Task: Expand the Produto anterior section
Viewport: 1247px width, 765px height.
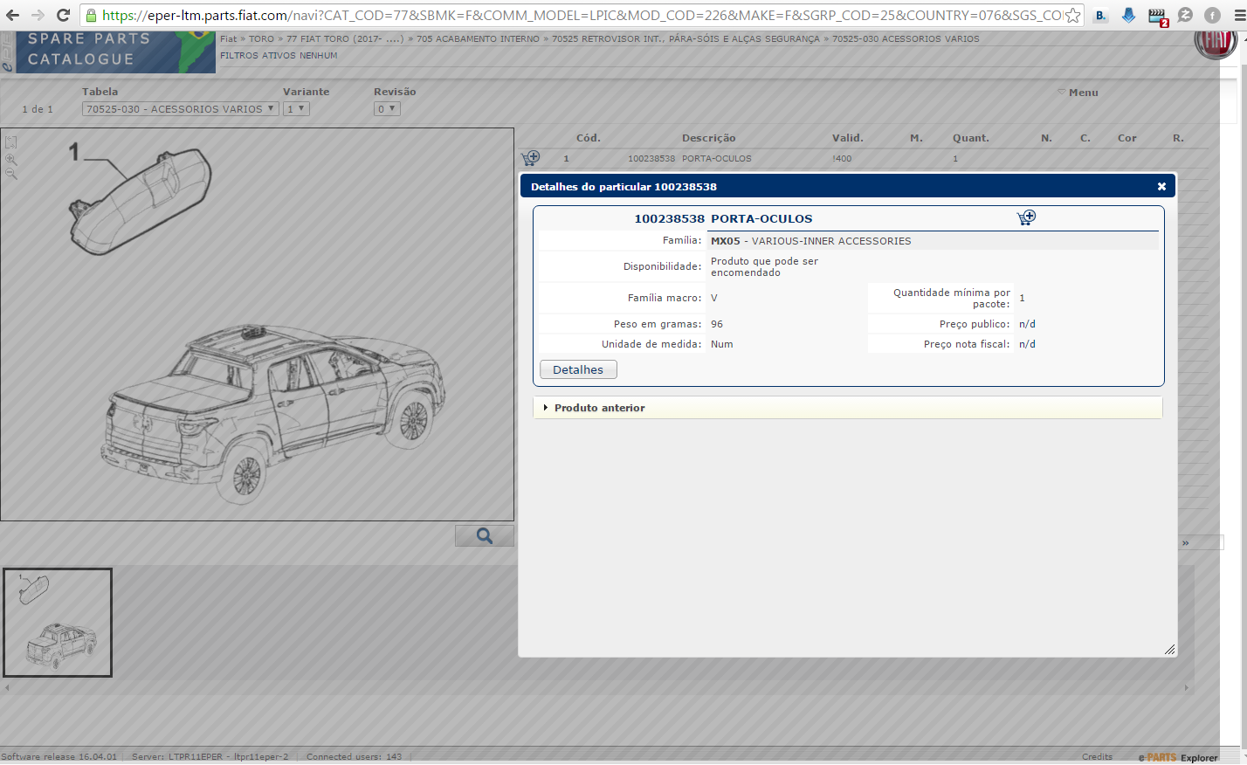Action: pyautogui.click(x=848, y=408)
